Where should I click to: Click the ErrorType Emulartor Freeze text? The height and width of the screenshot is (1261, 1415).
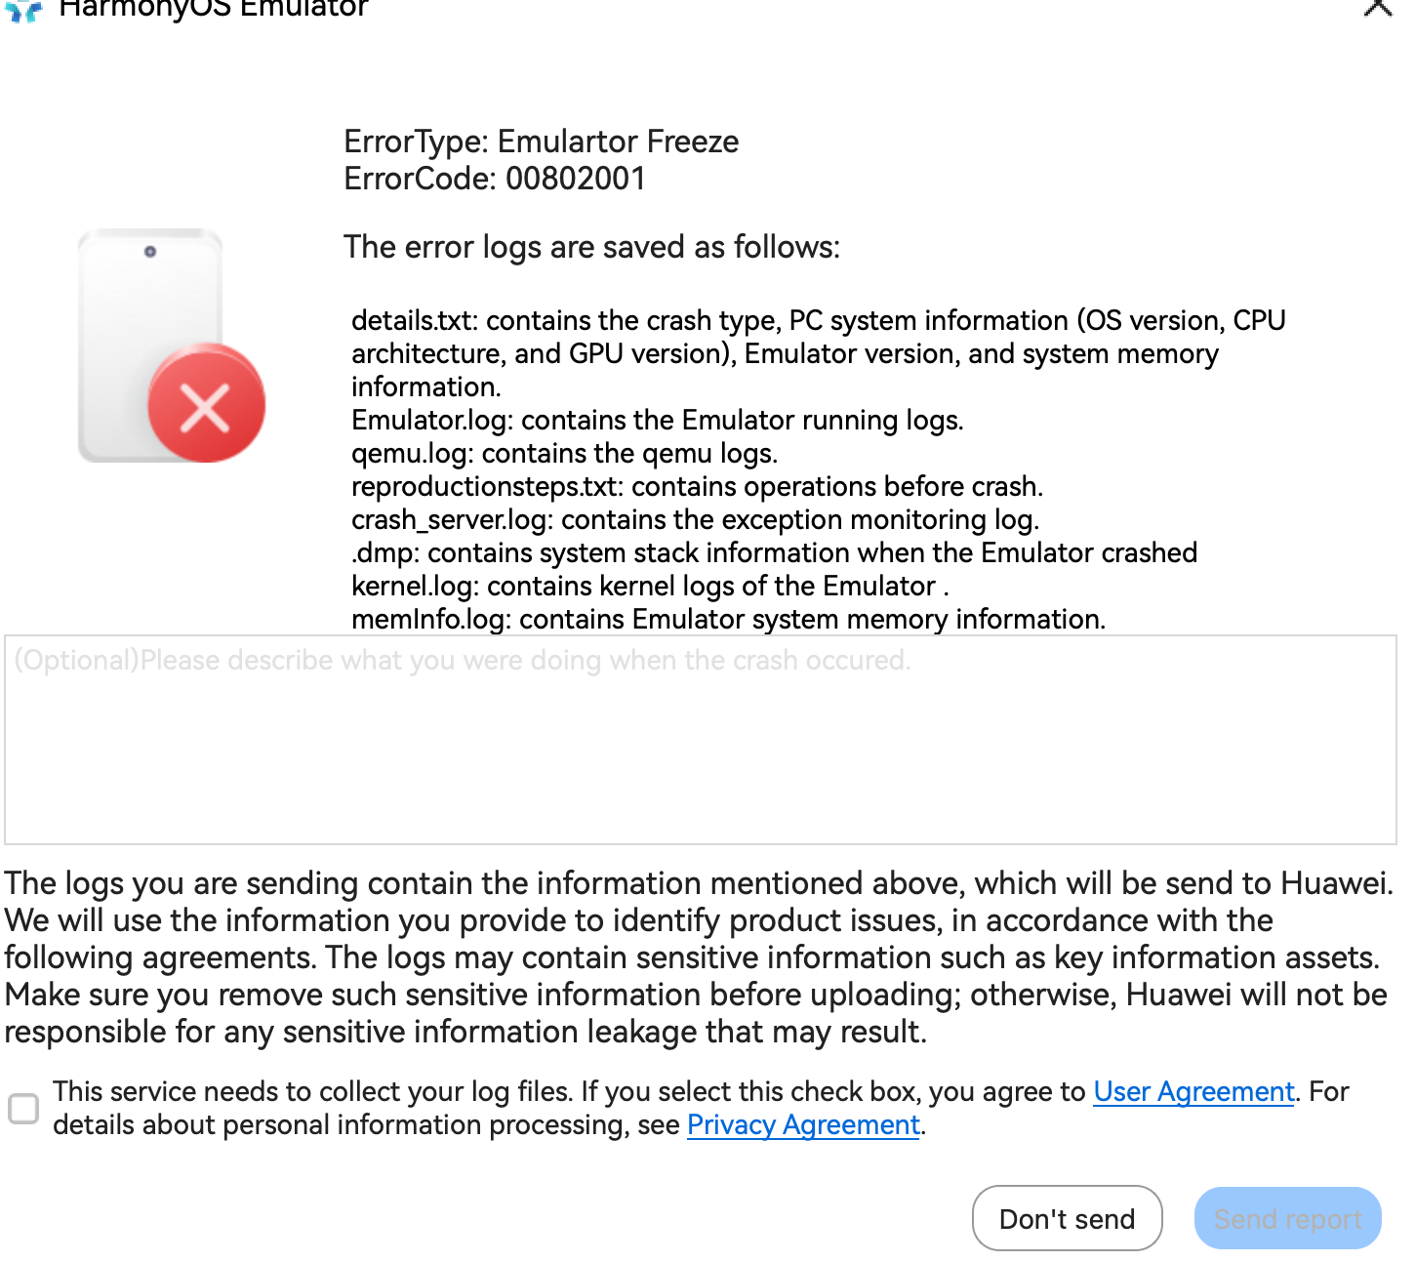541,142
